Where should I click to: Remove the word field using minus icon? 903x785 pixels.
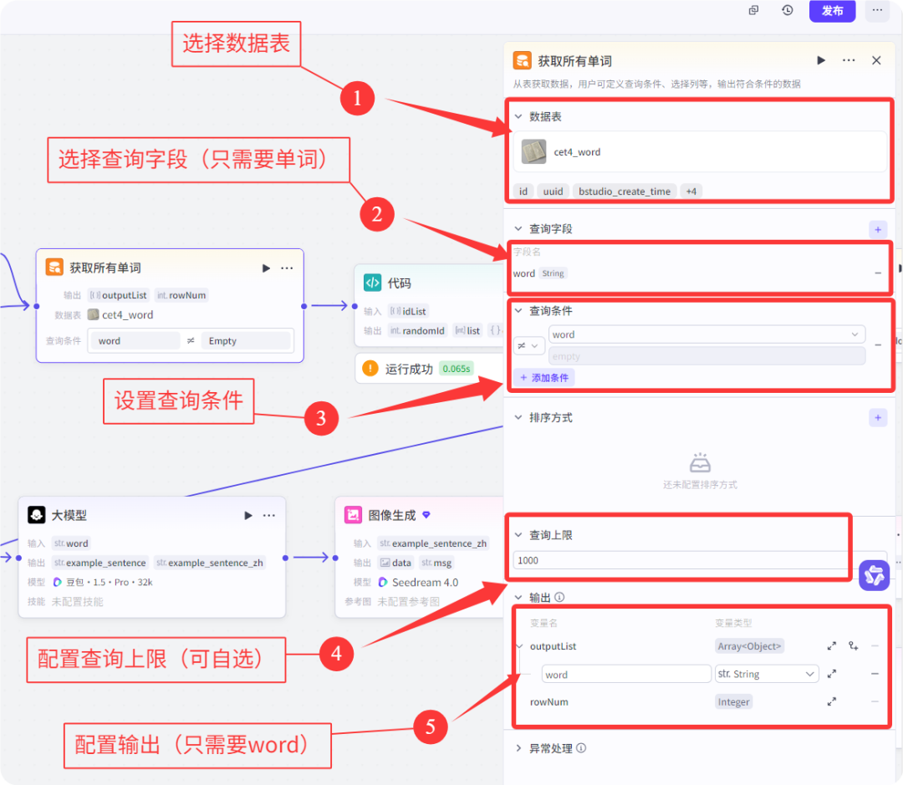click(878, 273)
